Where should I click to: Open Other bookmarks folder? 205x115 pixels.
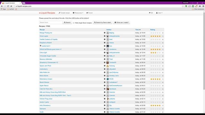coord(198,9)
